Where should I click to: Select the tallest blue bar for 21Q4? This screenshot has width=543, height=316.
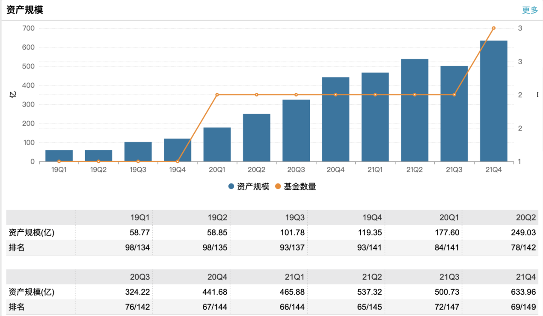point(493,101)
